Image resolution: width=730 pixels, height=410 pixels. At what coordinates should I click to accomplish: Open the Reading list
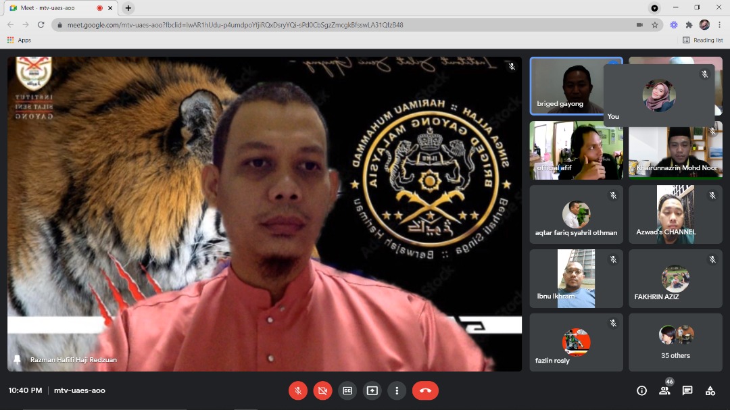point(702,40)
